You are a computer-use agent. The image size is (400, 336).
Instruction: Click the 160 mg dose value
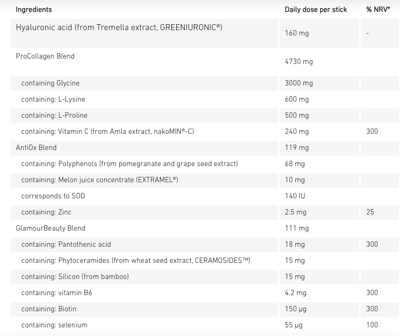pyautogui.click(x=297, y=33)
